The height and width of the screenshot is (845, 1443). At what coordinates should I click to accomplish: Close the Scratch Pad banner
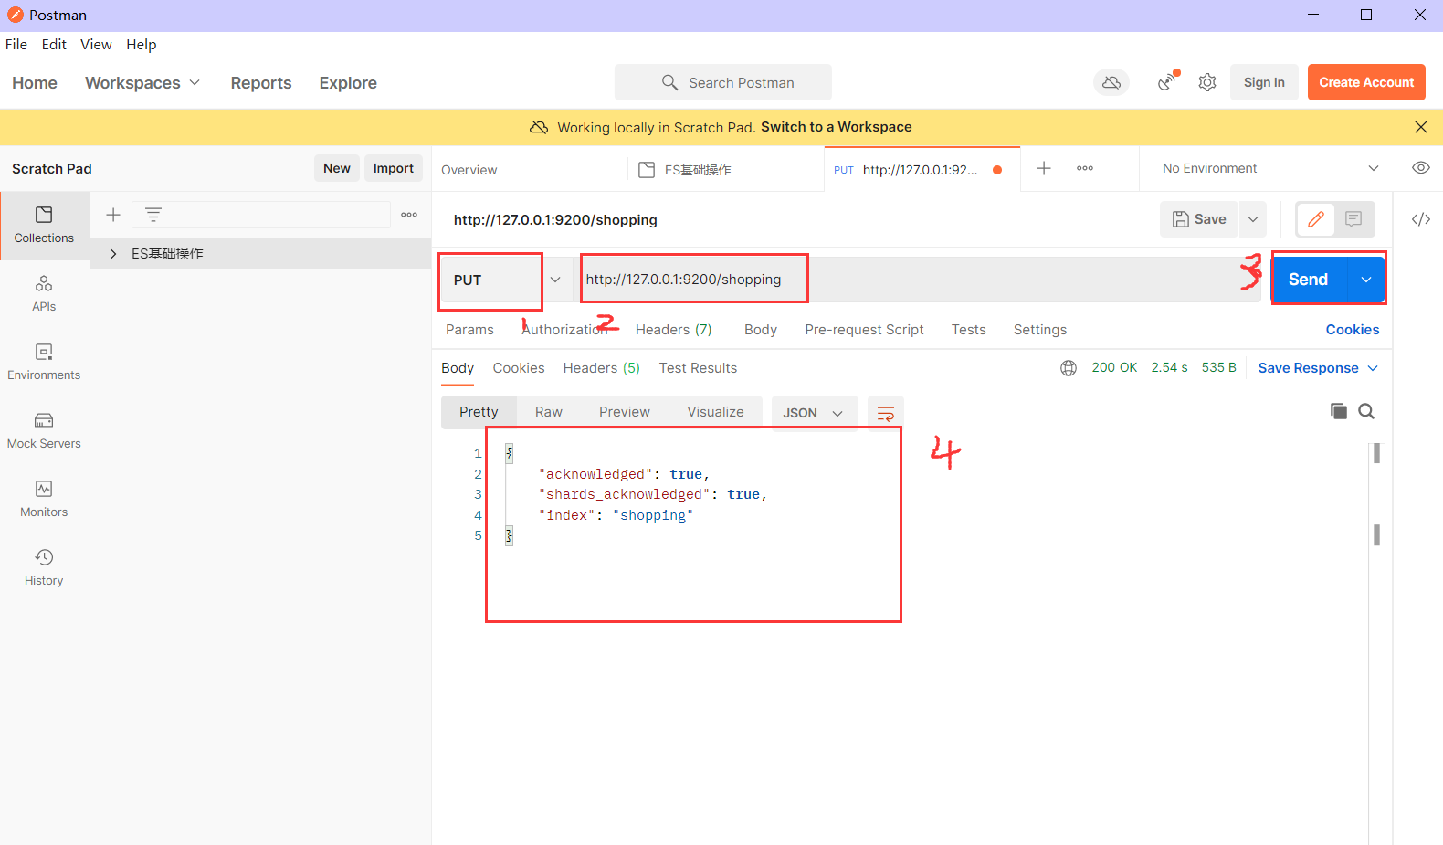pos(1421,127)
